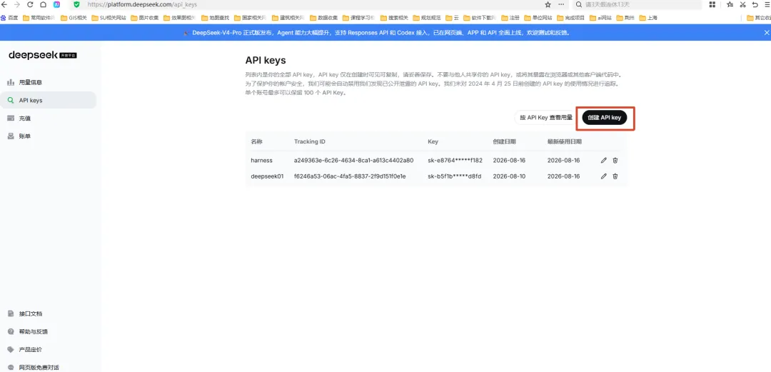Click the API keys page heading

click(266, 60)
